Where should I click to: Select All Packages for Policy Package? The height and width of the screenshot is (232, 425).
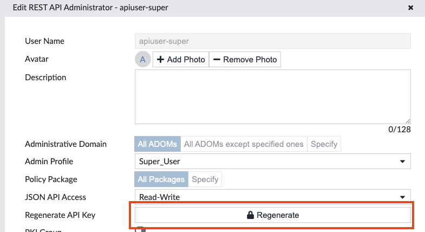[161, 179]
